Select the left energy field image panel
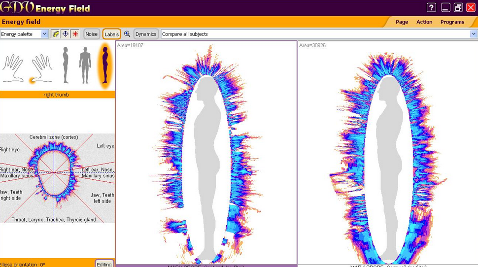The height and width of the screenshot is (267, 478). [x=206, y=153]
